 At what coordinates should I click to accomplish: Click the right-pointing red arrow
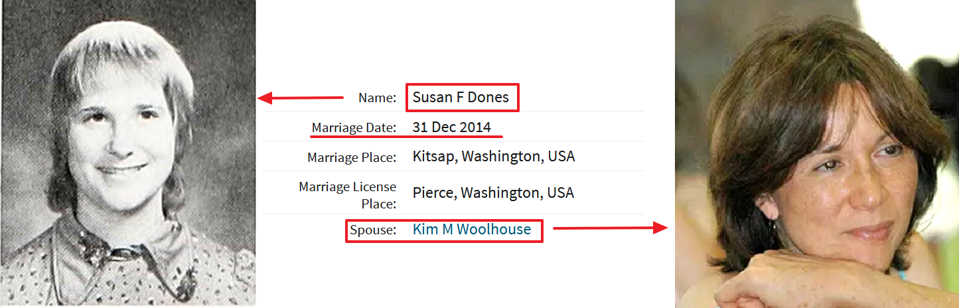[609, 228]
